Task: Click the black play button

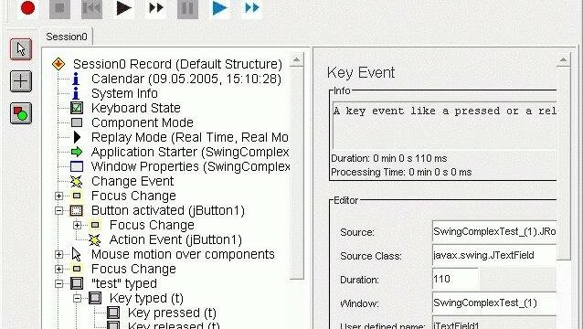Action: click(x=123, y=8)
